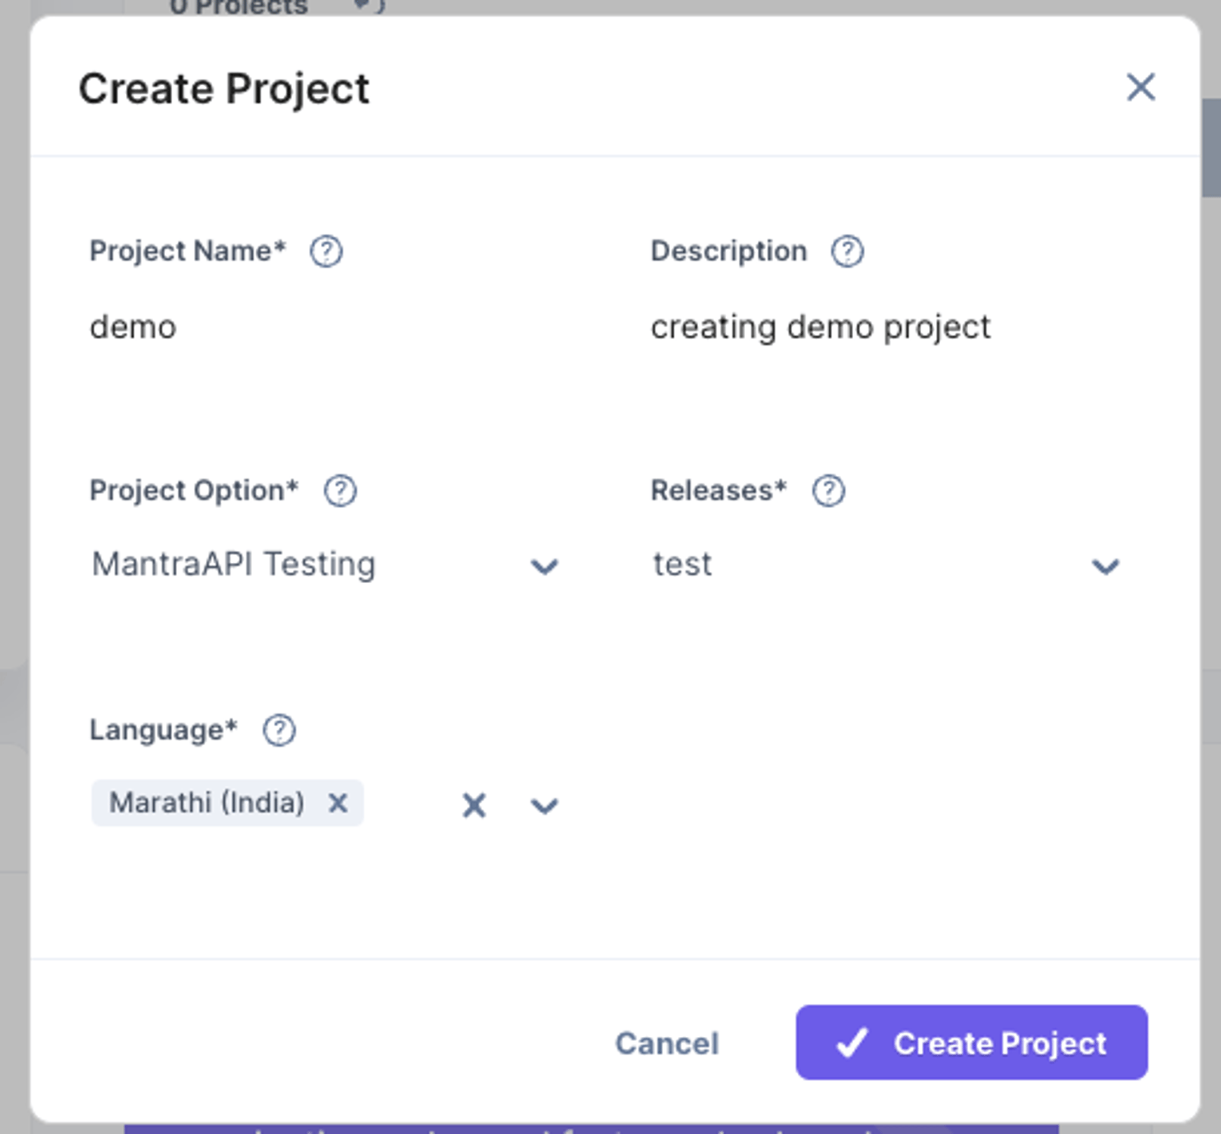Open the Description help tooltip icon
The width and height of the screenshot is (1221, 1134).
[x=847, y=252]
